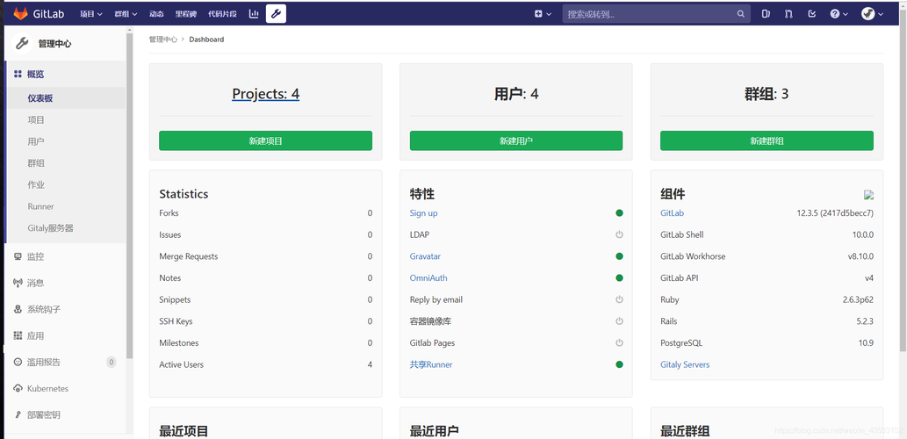Open 项目 in the admin sidebar

tap(36, 119)
